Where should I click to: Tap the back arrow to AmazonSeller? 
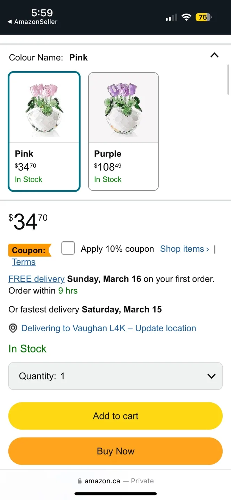10,22
